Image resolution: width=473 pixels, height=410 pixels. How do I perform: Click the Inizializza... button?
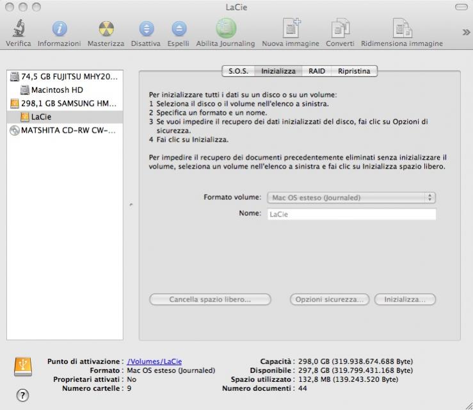click(405, 300)
